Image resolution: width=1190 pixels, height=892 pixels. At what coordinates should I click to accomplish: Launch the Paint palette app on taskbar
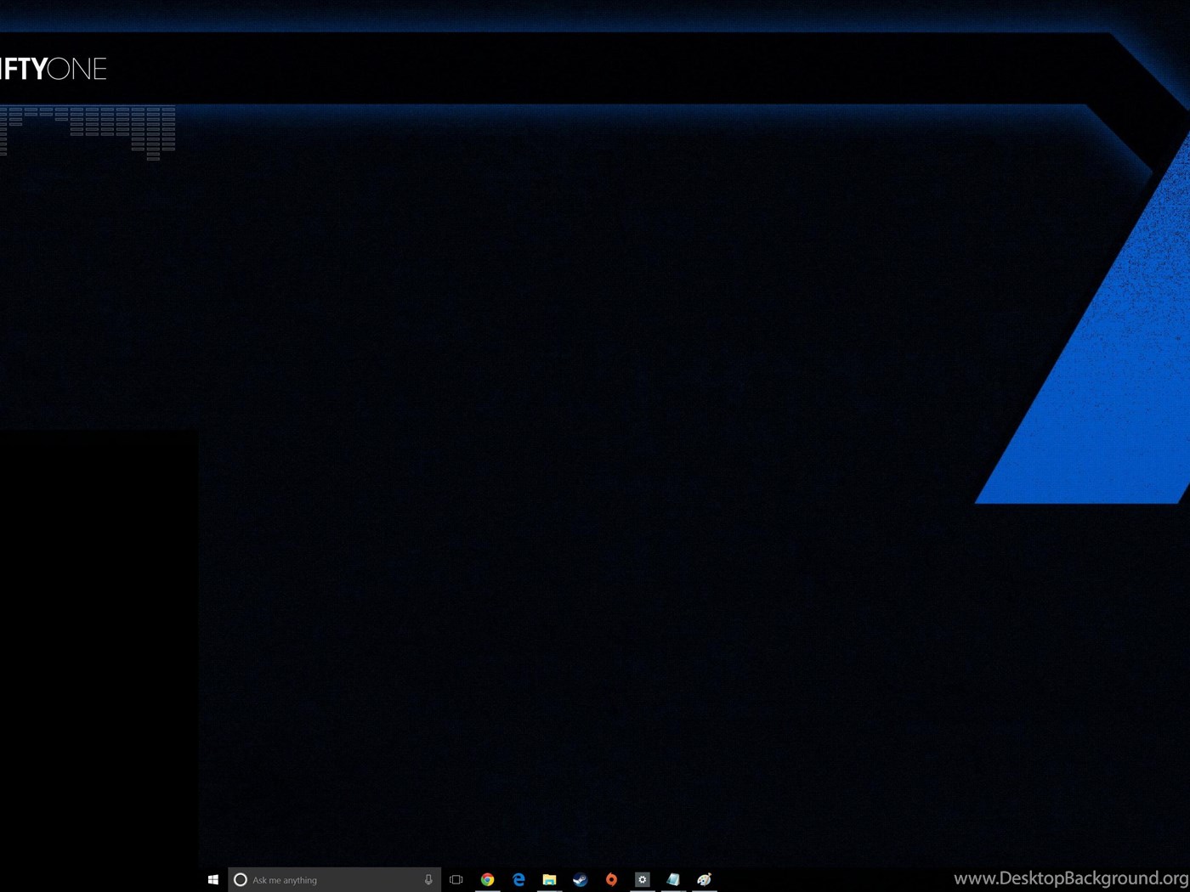704,880
